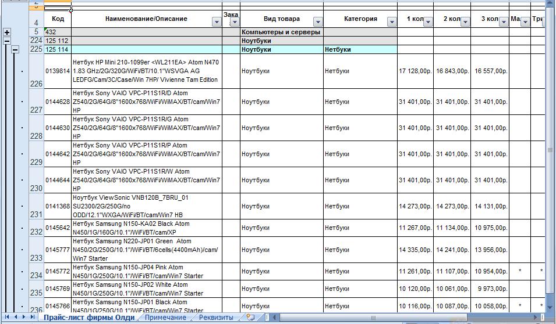Select price cell 16 557,00р.

click(x=490, y=71)
